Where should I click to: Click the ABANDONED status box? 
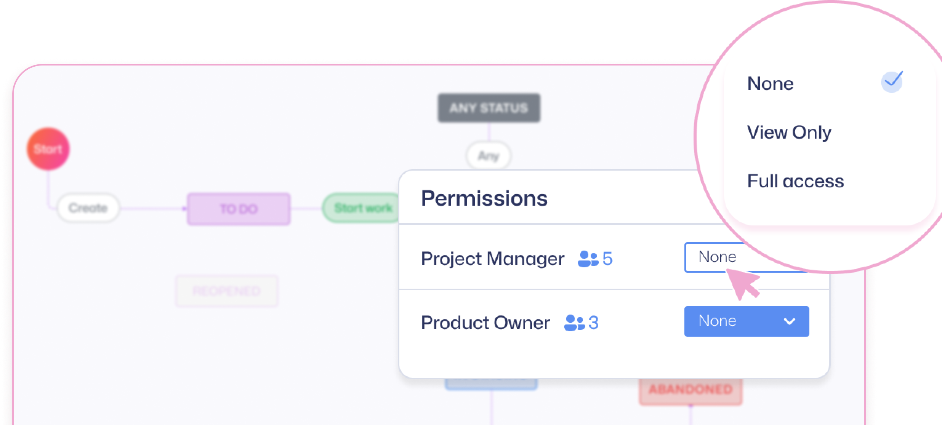[690, 390]
